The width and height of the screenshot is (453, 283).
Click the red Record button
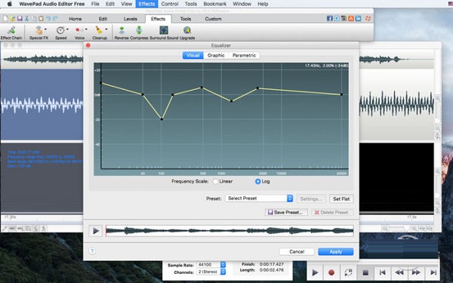331,272
